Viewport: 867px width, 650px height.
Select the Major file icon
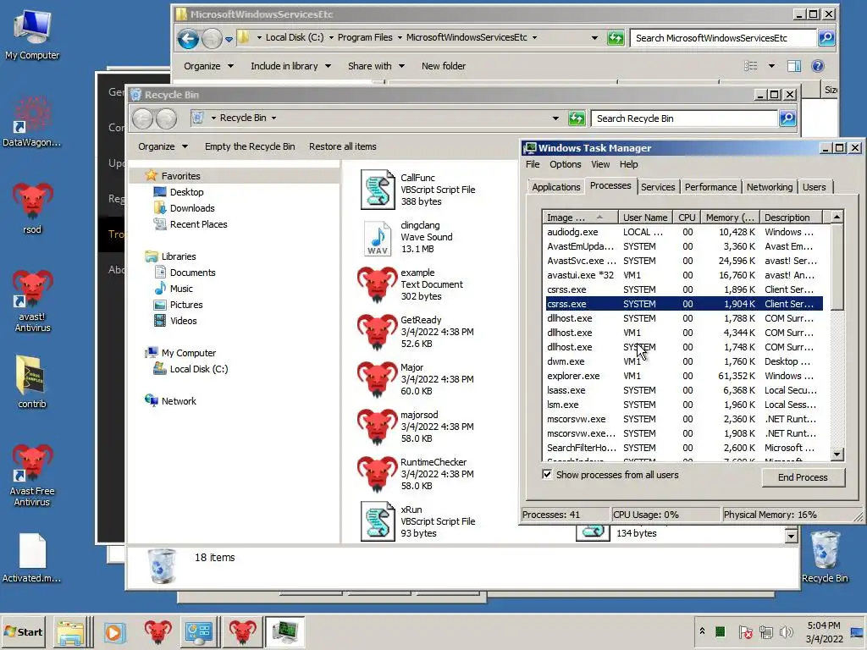click(378, 380)
